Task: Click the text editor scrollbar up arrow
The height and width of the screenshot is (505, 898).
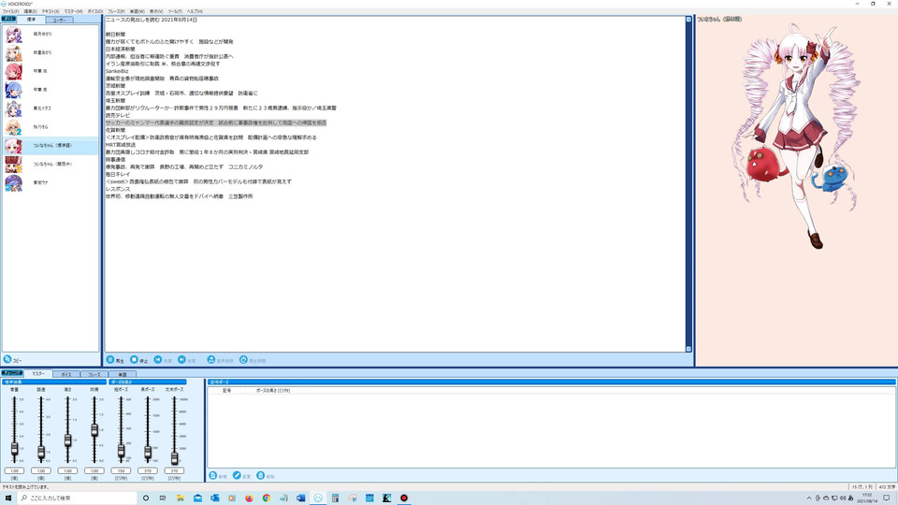Action: tap(688, 20)
